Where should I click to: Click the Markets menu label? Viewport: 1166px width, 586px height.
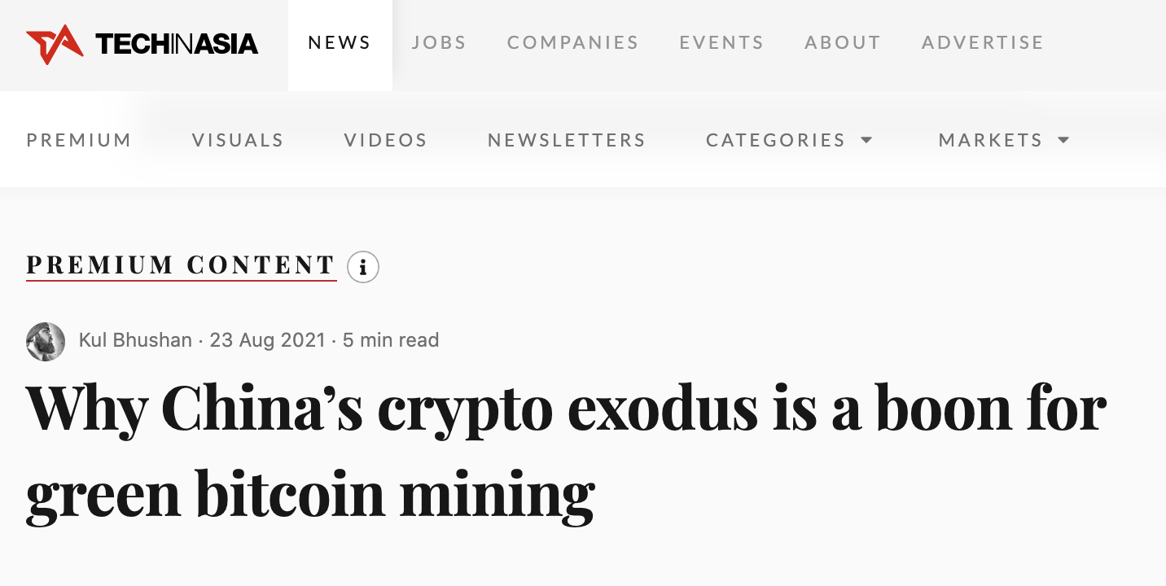pos(990,141)
